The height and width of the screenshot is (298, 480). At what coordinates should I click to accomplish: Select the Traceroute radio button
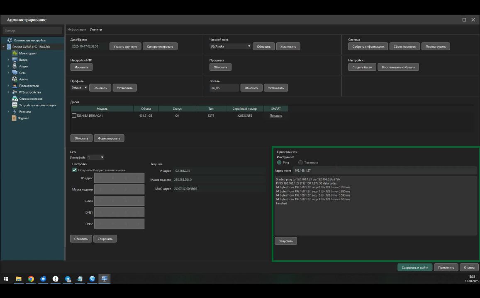pyautogui.click(x=300, y=163)
